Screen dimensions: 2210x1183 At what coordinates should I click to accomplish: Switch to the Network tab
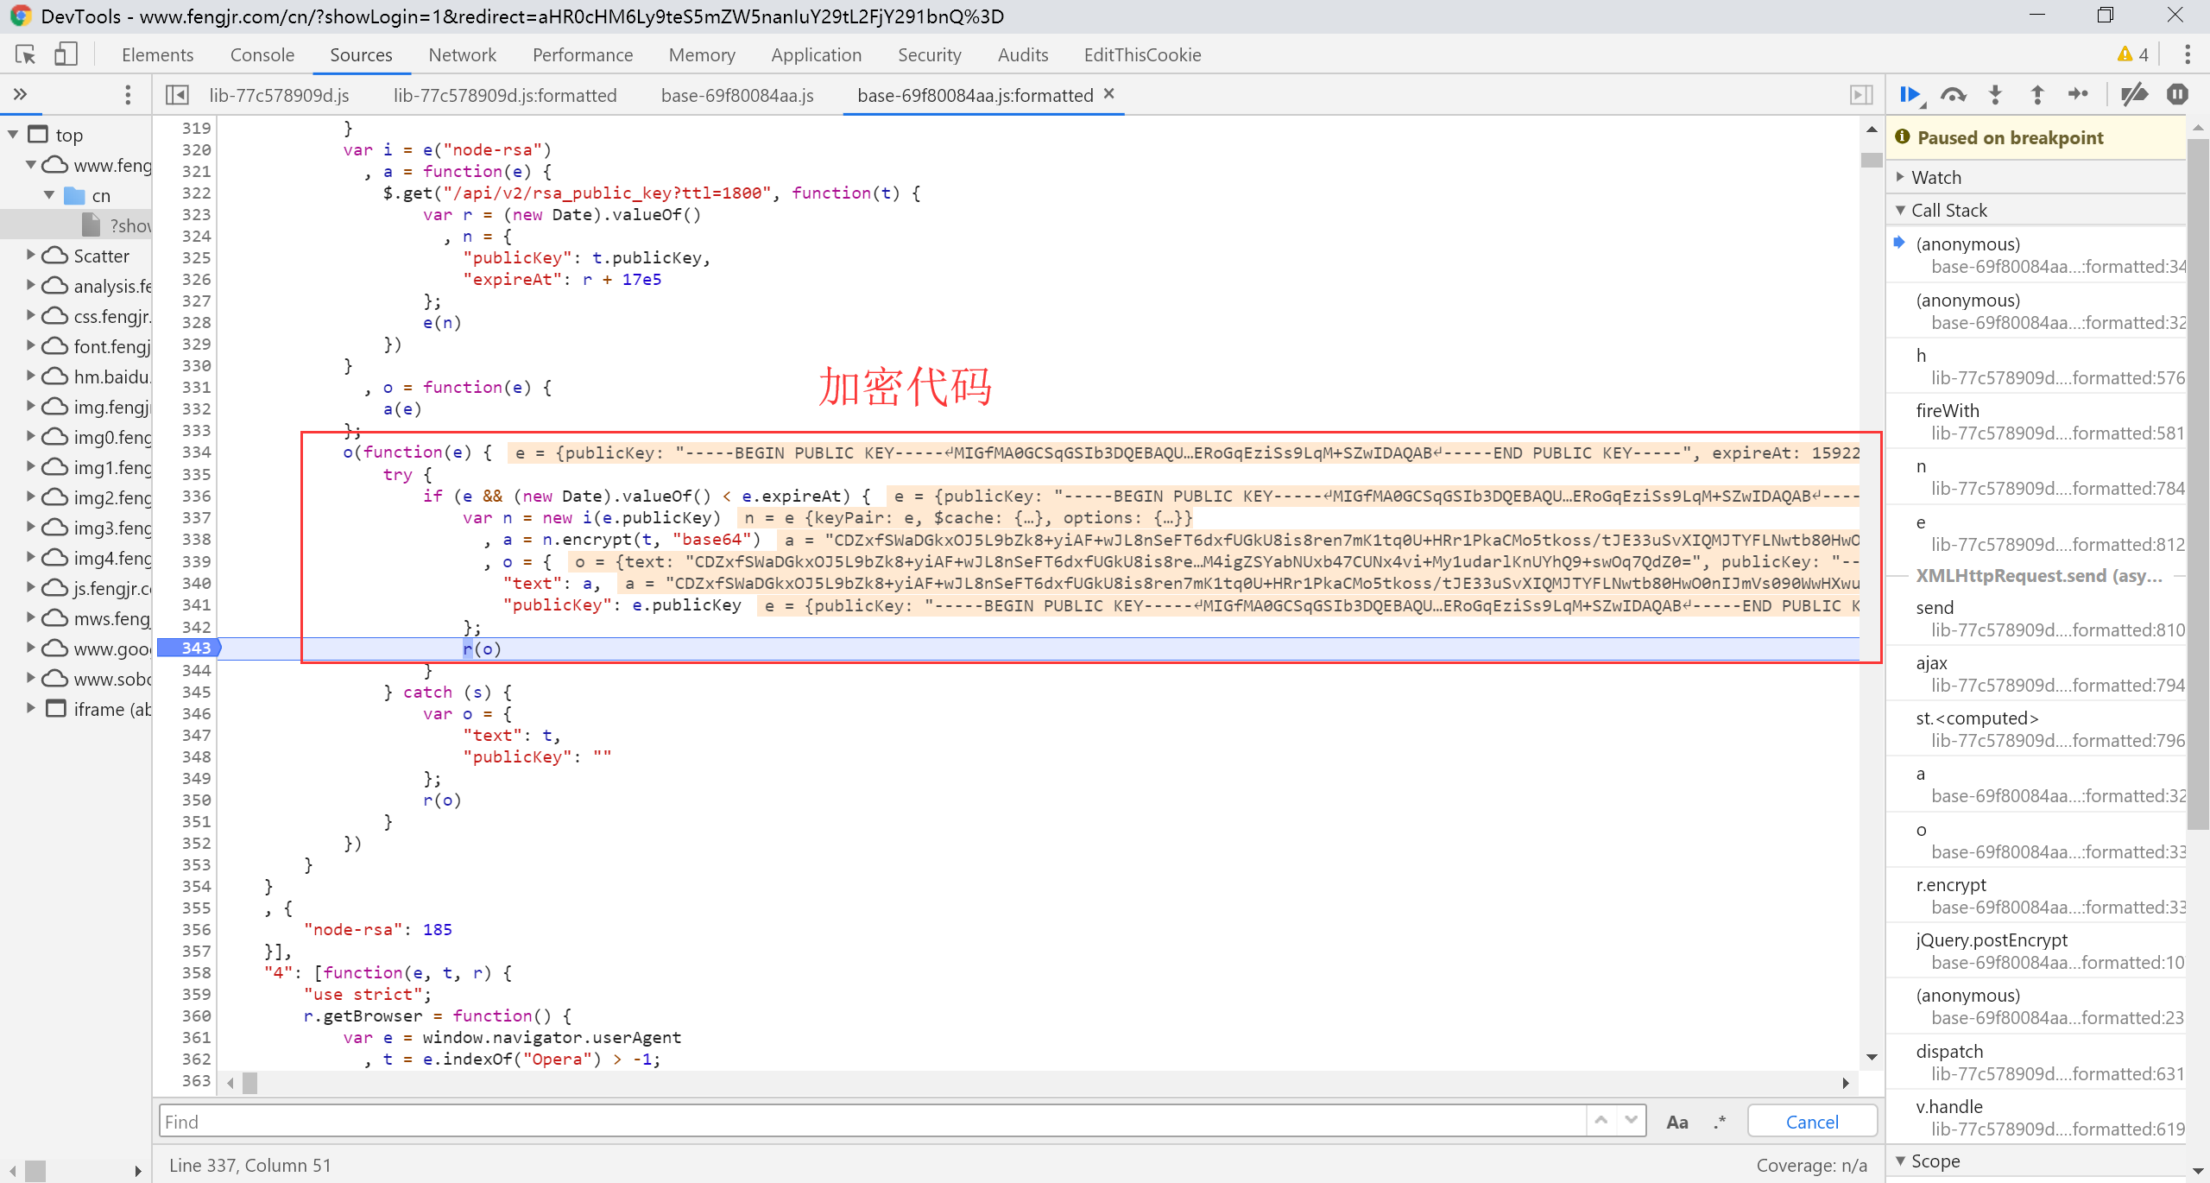click(x=462, y=54)
